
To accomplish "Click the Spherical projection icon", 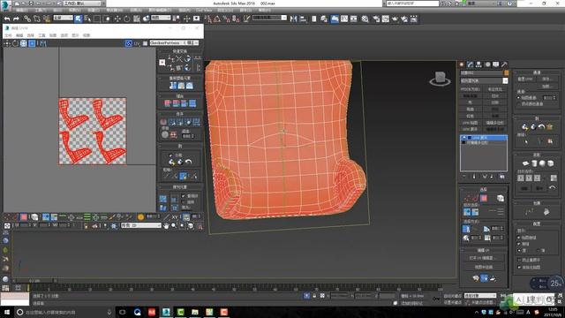I will tap(542, 163).
